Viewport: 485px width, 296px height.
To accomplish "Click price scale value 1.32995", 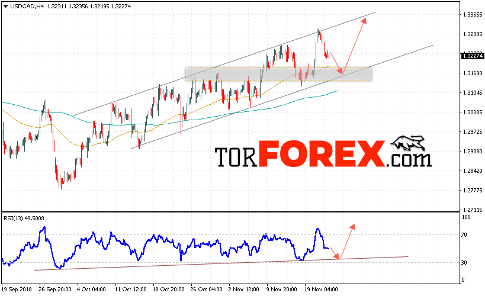I will tap(473, 34).
